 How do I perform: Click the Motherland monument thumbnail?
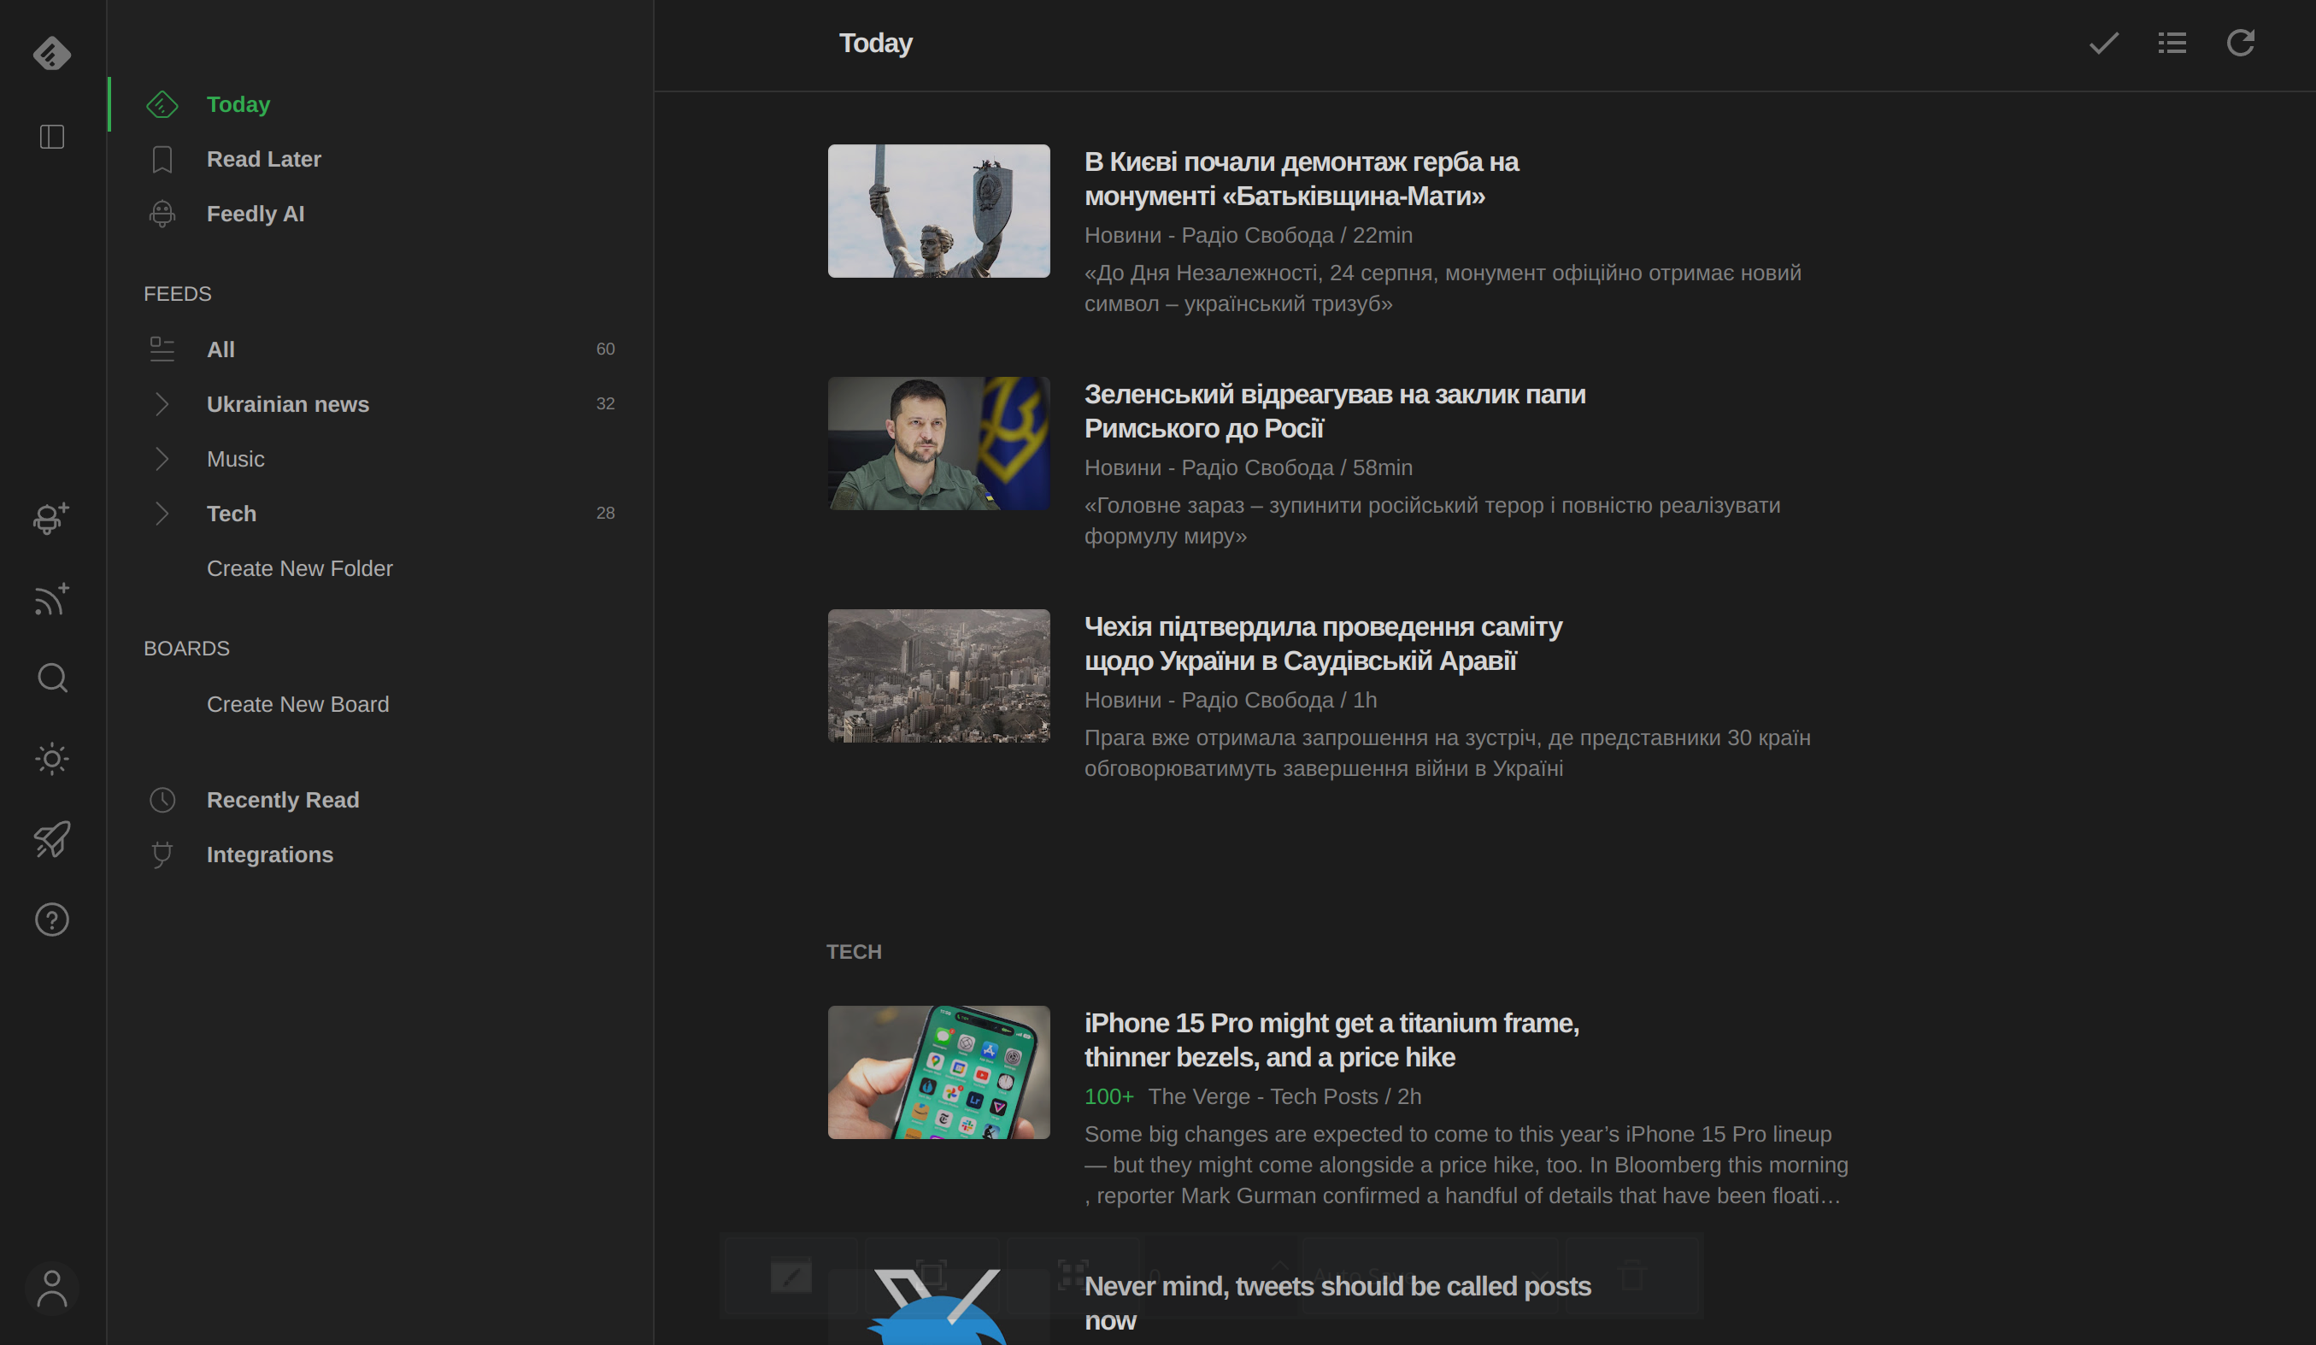pos(938,210)
